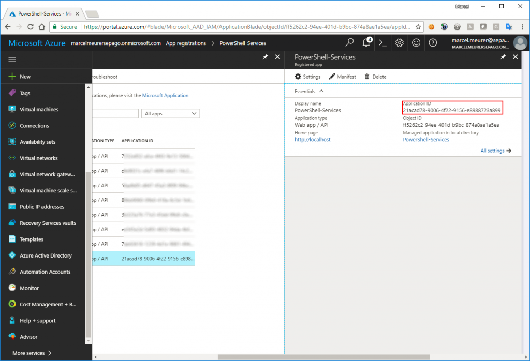530x361 pixels.
Task: Open Monitor from the sidebar
Action: click(x=29, y=288)
